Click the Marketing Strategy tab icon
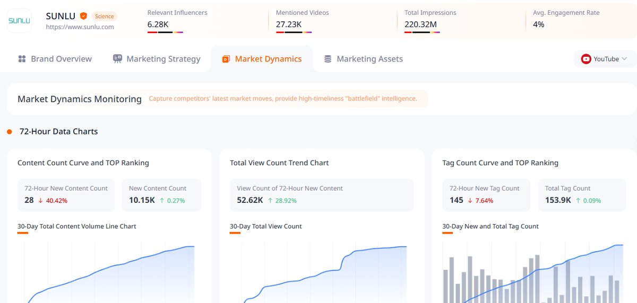The image size is (637, 303). 117,59
